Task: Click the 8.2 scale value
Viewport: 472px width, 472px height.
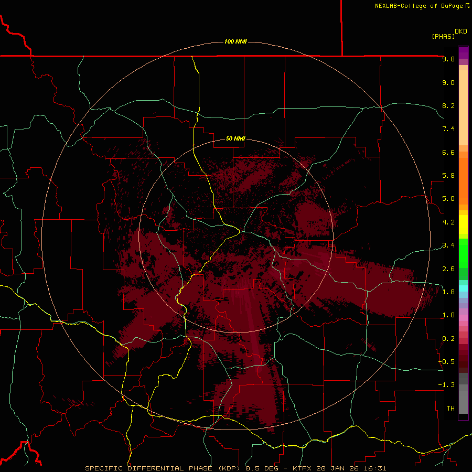Action: click(x=448, y=105)
